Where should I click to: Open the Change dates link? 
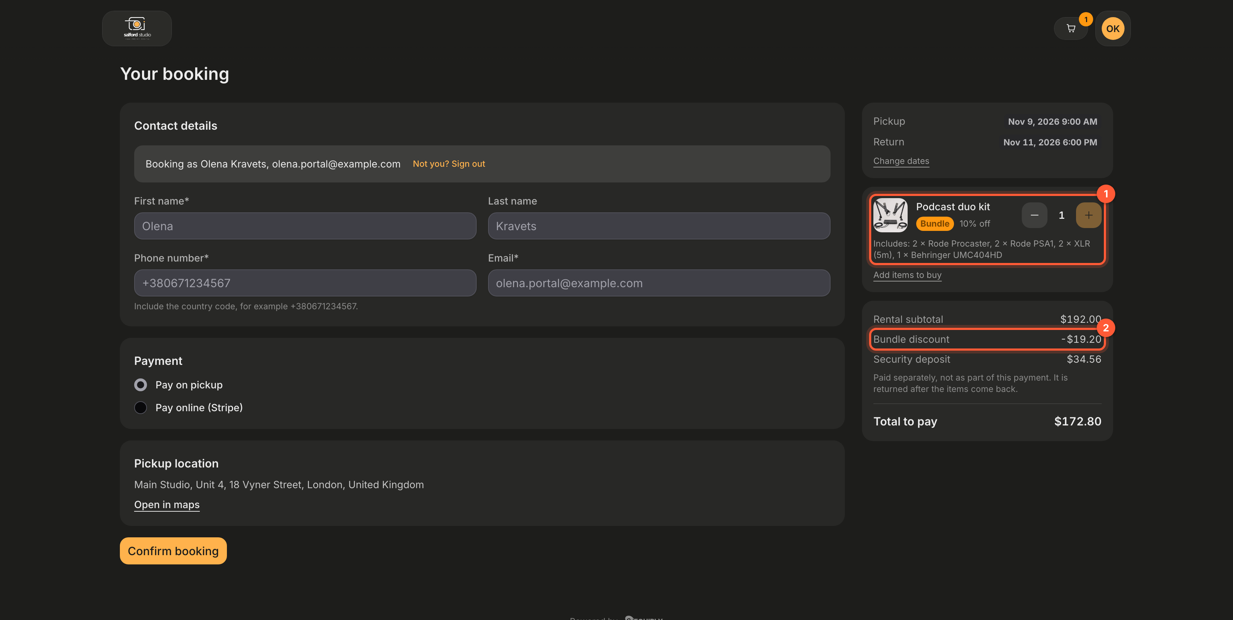[901, 161]
